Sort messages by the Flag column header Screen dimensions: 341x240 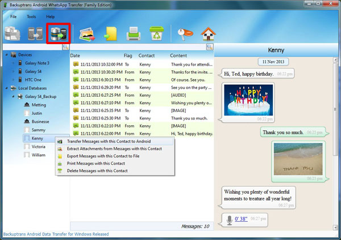[128, 55]
